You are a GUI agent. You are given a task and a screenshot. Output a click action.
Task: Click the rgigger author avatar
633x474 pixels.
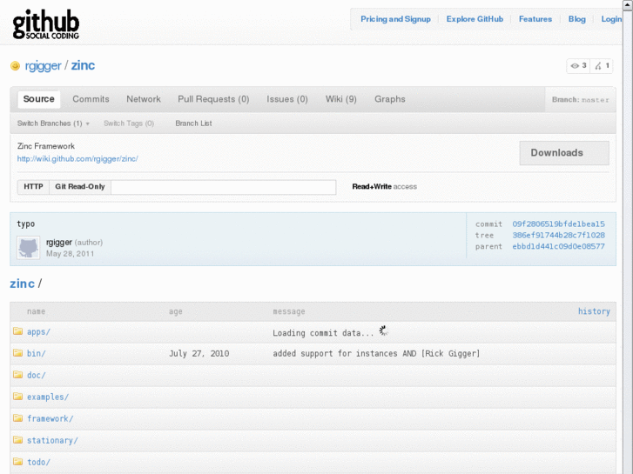coord(28,247)
